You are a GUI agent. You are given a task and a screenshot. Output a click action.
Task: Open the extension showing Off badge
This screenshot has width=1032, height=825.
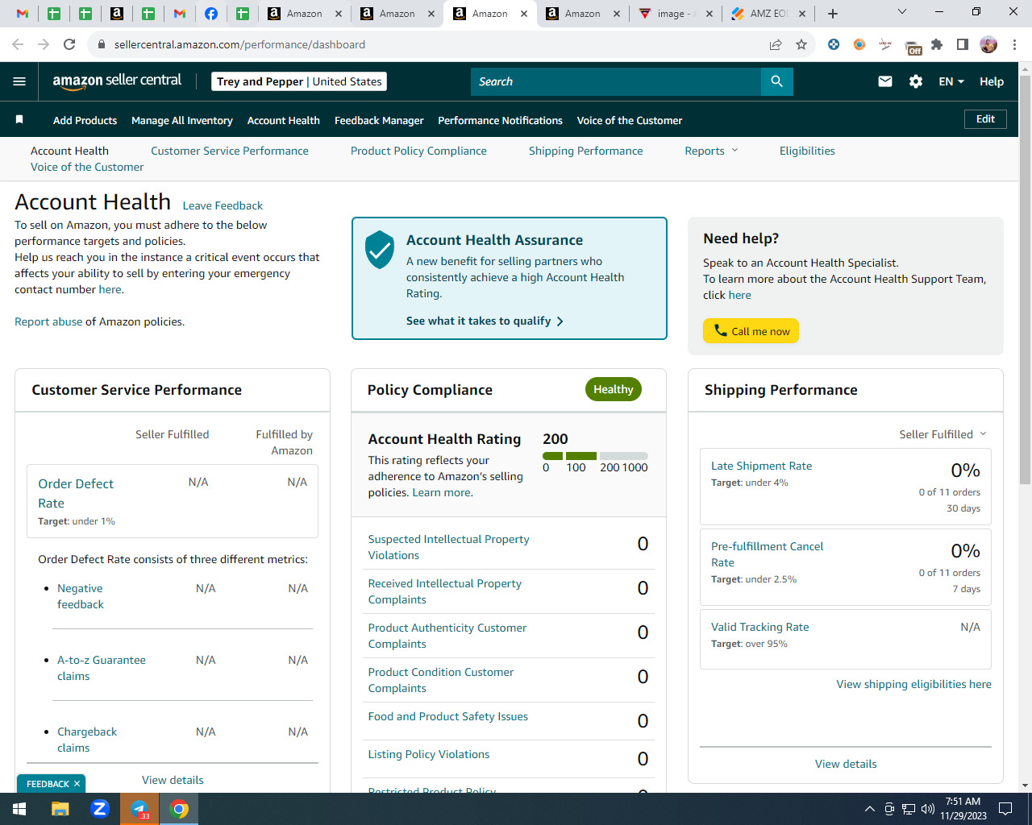pos(913,47)
